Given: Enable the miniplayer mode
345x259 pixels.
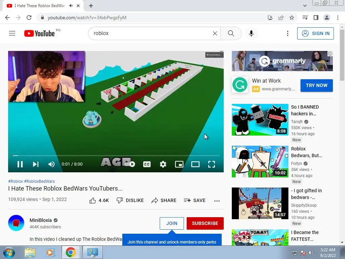Looking at the screenshot, I should click(179, 164).
